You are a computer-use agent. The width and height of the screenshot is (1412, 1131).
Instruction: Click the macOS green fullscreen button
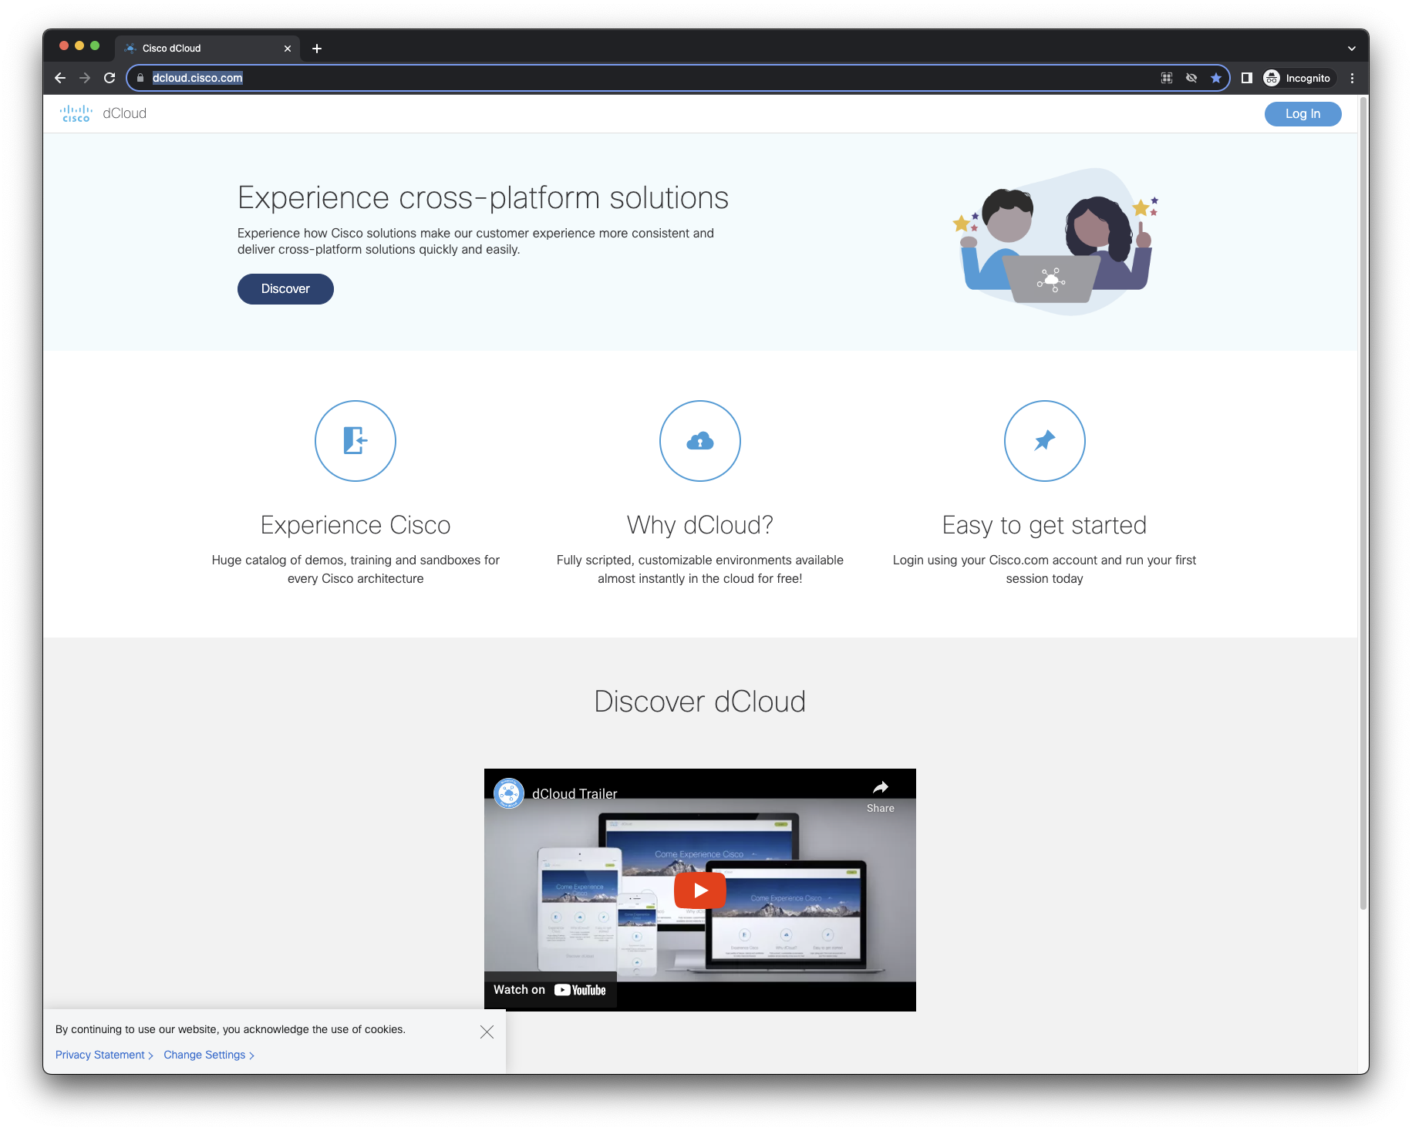coord(95,46)
